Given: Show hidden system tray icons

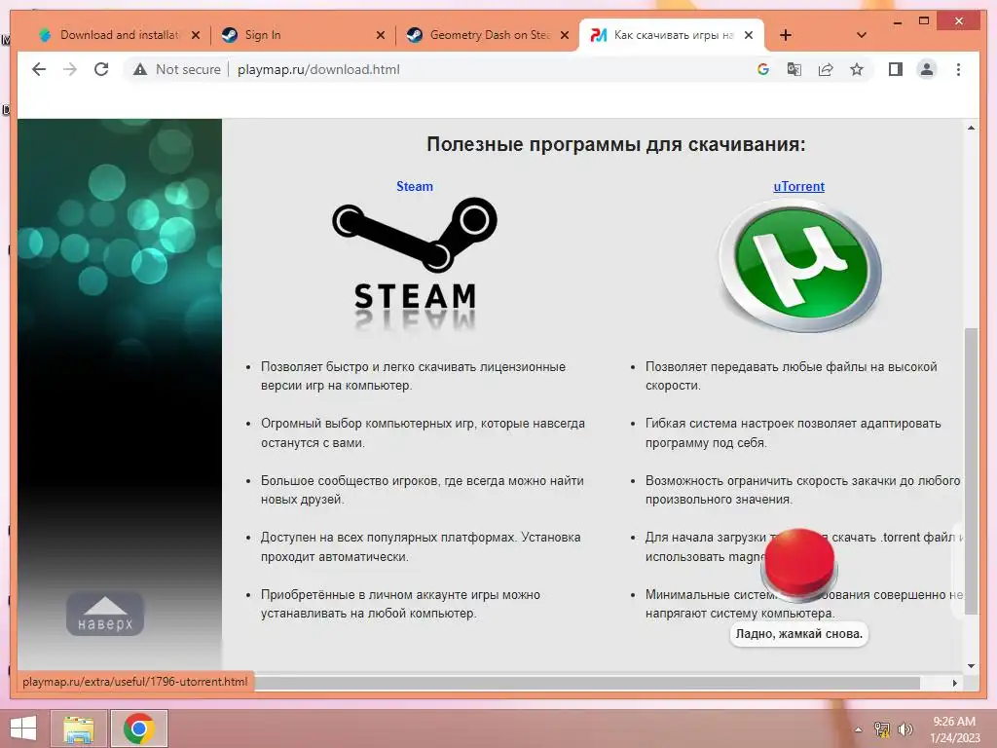Looking at the screenshot, I should click(x=859, y=729).
